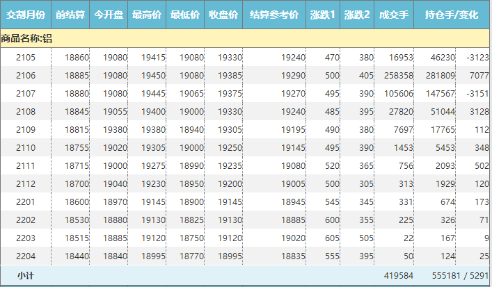This screenshot has height=287, width=492.
Task: Click the 2201 delivery month cell
Action: 26,202
